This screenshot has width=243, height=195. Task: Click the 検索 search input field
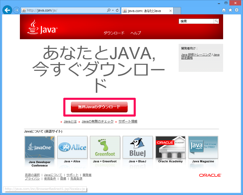(196, 21)
